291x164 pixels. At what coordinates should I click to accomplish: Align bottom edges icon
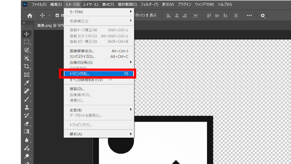225,16
